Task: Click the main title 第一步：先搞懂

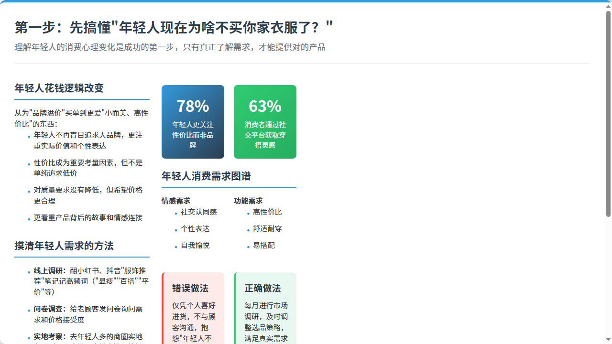Action: [x=174, y=28]
